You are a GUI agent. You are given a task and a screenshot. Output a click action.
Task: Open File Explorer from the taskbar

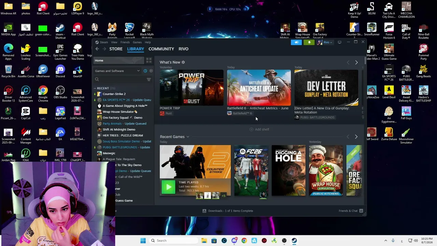point(204,241)
